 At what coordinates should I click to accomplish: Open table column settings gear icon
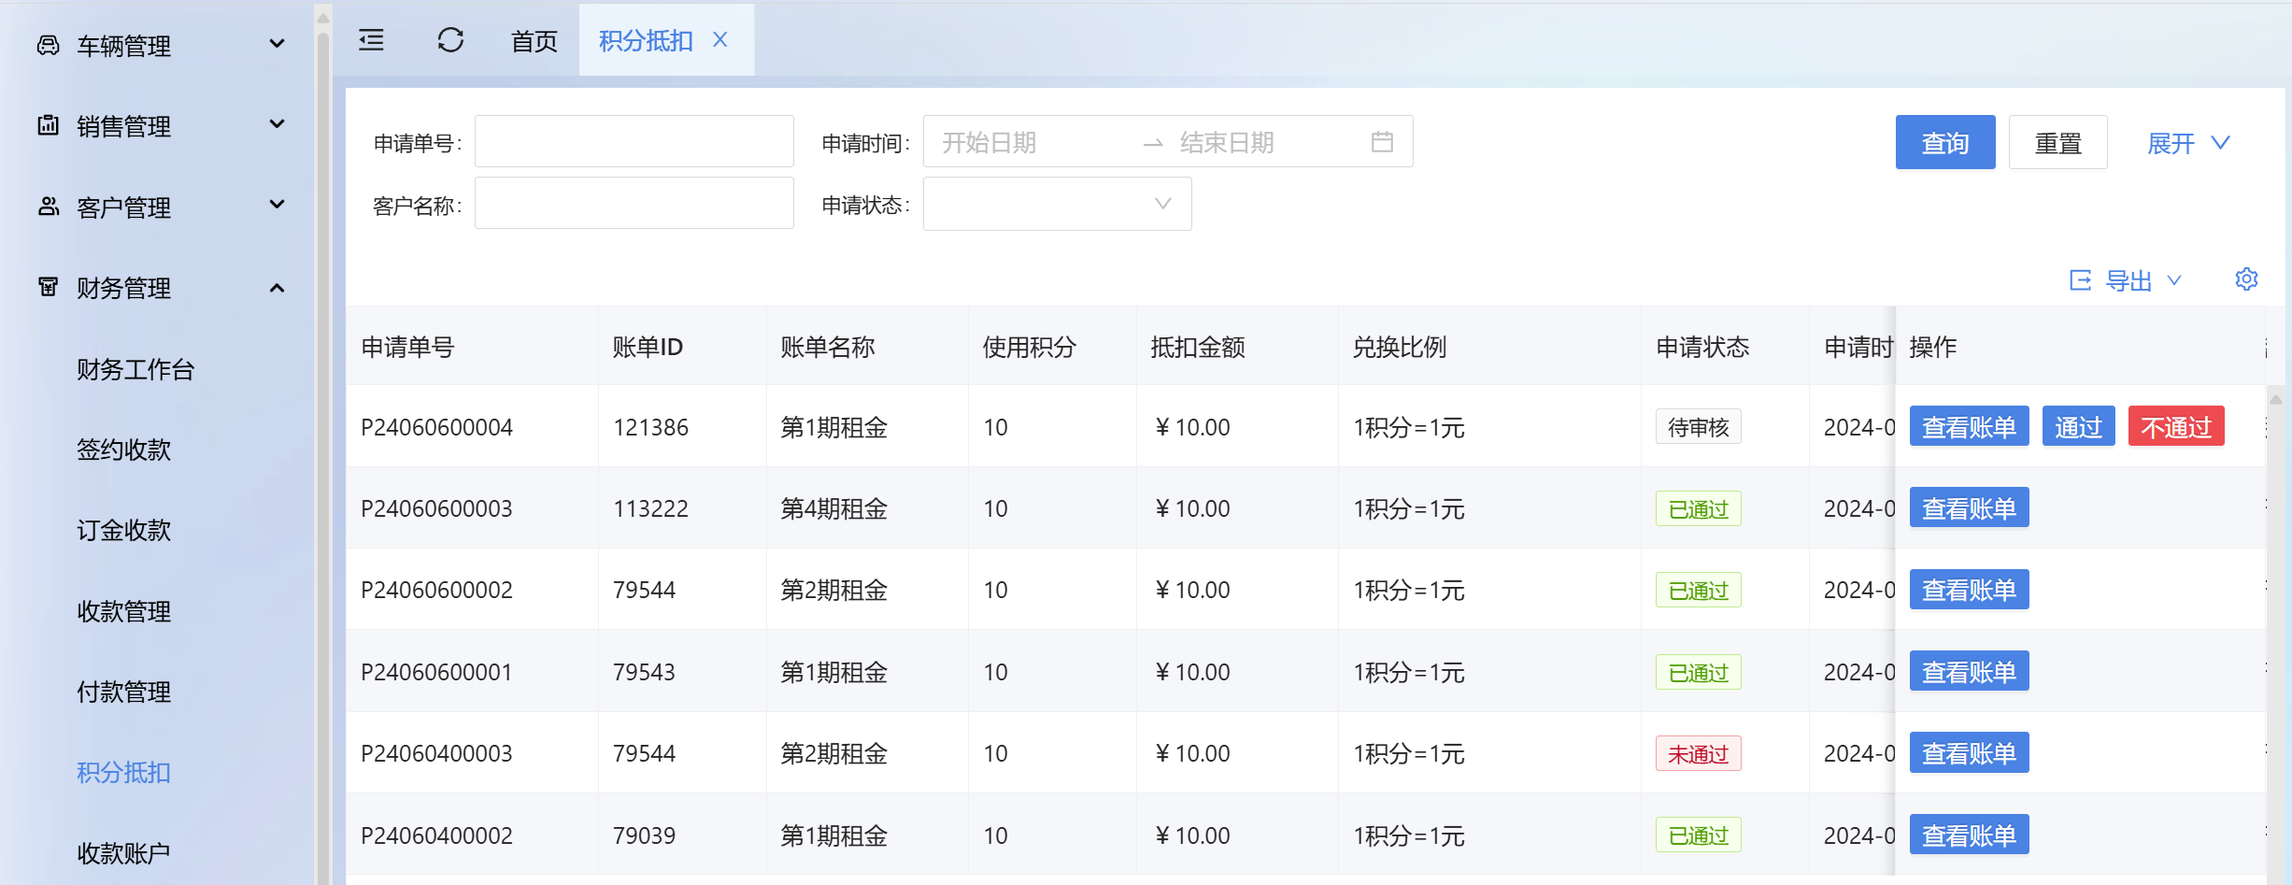point(2246,279)
